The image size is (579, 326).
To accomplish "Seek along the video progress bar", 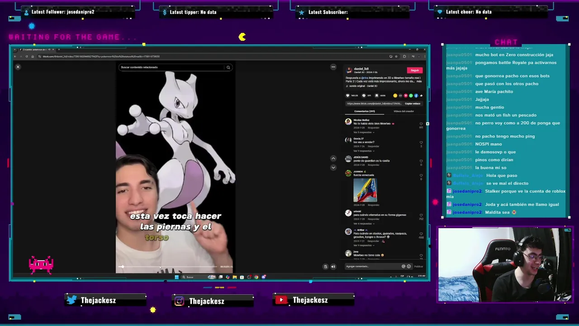I will (x=168, y=267).
